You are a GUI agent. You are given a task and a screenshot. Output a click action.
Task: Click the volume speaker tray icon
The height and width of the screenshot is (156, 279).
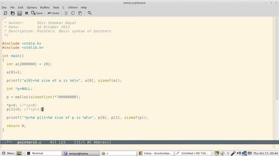[x=239, y=153]
